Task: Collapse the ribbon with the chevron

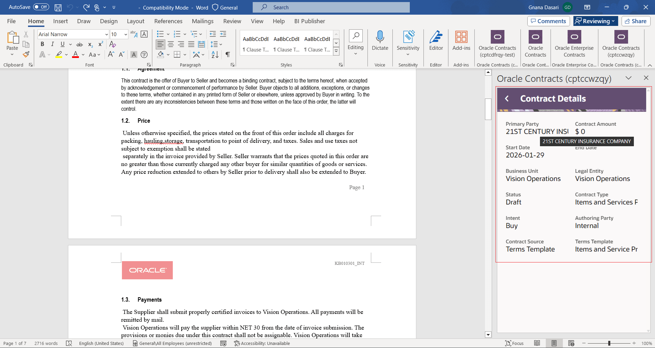Action: click(650, 65)
